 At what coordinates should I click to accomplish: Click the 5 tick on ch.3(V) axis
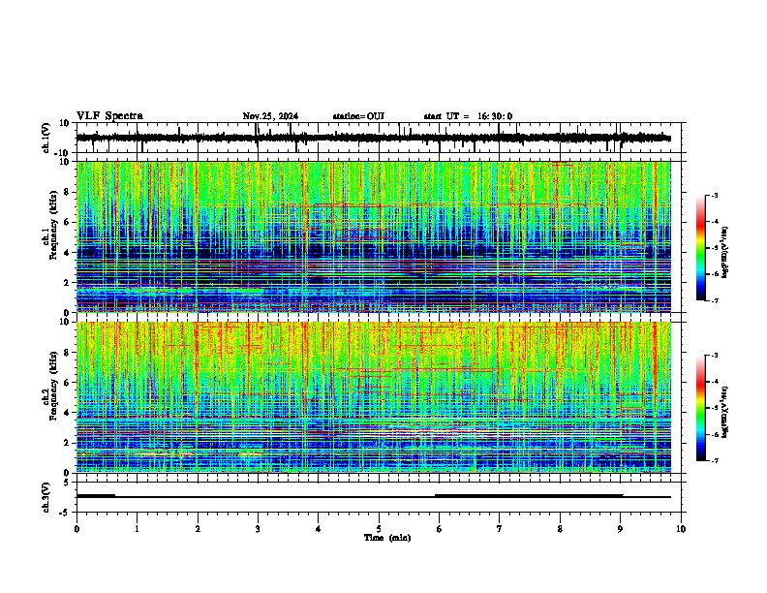(x=67, y=483)
